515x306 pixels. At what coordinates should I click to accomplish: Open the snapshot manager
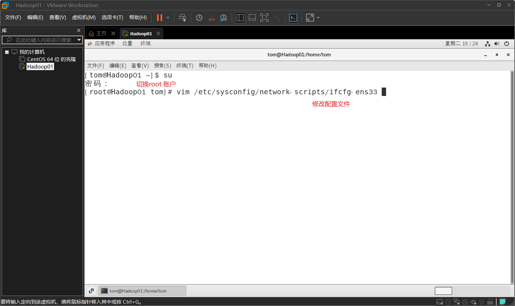[x=223, y=18]
